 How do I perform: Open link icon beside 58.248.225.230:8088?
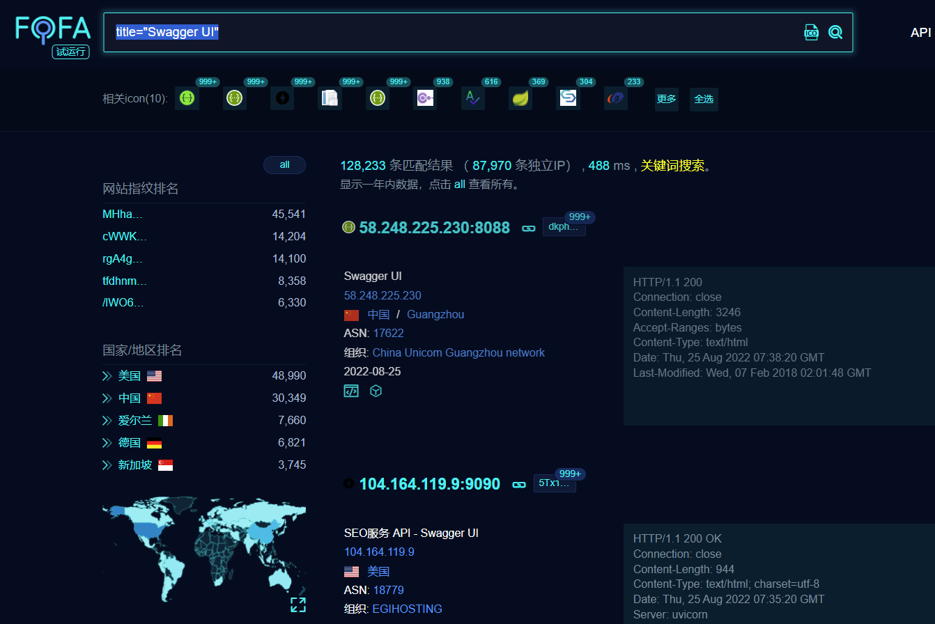529,228
